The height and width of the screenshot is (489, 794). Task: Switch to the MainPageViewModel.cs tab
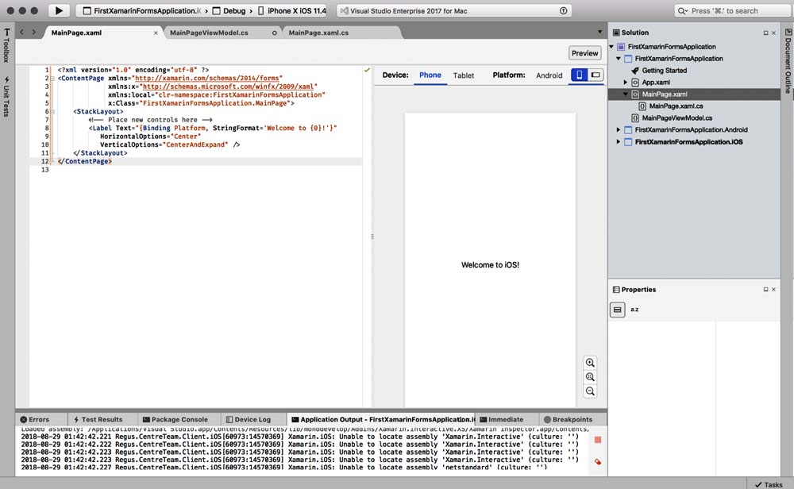tap(209, 33)
